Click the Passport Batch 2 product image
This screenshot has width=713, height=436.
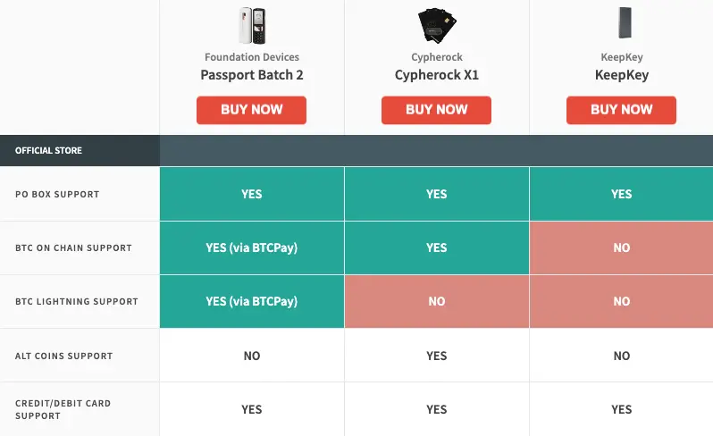(x=252, y=25)
